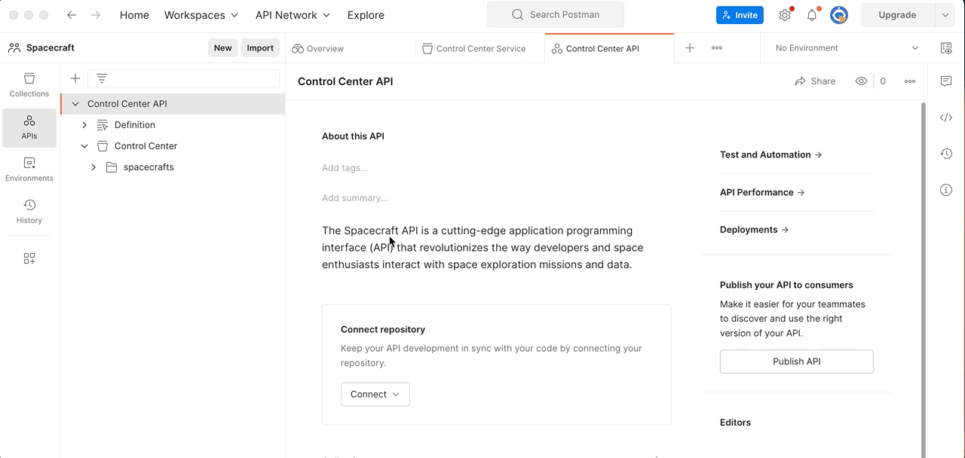Click the Search Postman field
965x458 pixels.
click(x=555, y=14)
